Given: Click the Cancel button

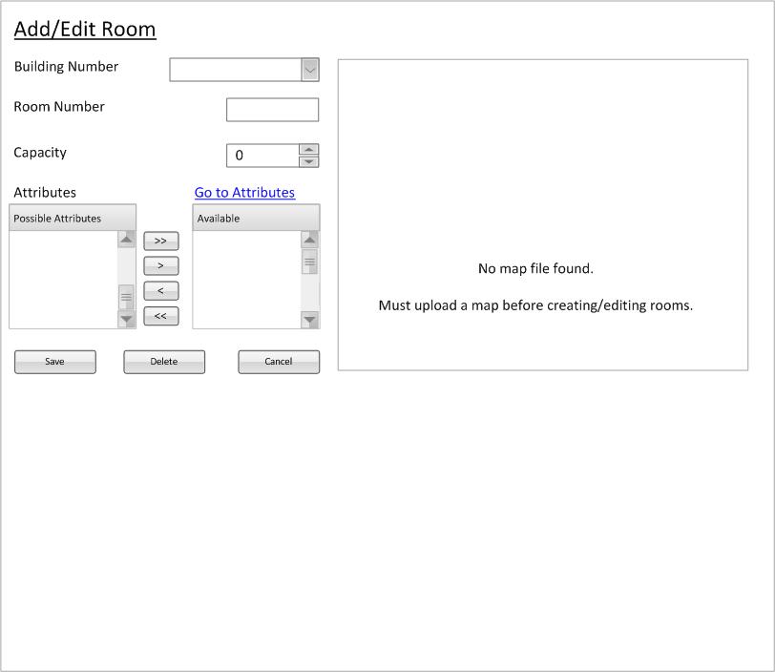Looking at the screenshot, I should click(279, 362).
